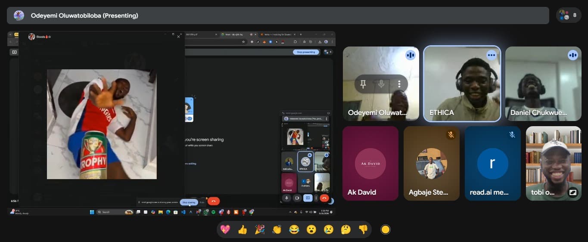The image size is (588, 242).
Task: Open the three-dot menu on ETHICA's tile
Action: 491,55
